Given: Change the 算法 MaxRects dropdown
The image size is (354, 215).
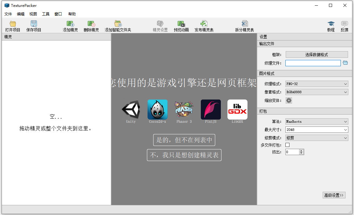Looking at the screenshot, I should (x=316, y=121).
